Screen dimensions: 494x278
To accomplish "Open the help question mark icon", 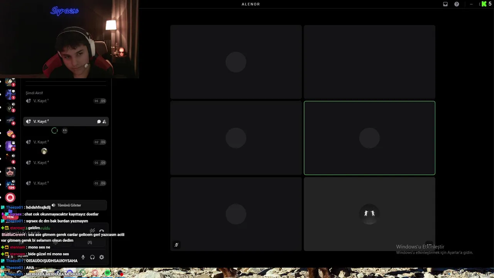I will pyautogui.click(x=457, y=4).
